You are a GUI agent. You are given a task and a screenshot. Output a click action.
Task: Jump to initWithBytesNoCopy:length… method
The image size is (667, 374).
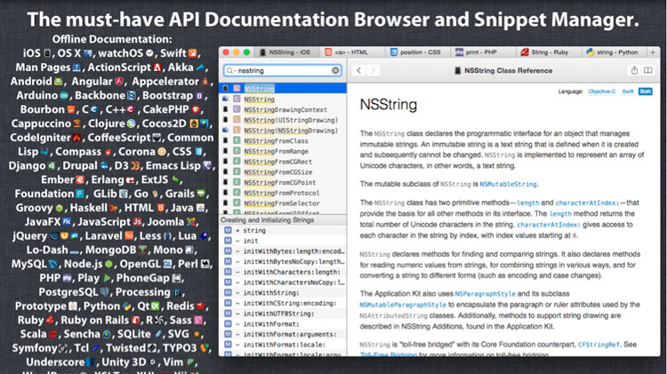(283, 261)
